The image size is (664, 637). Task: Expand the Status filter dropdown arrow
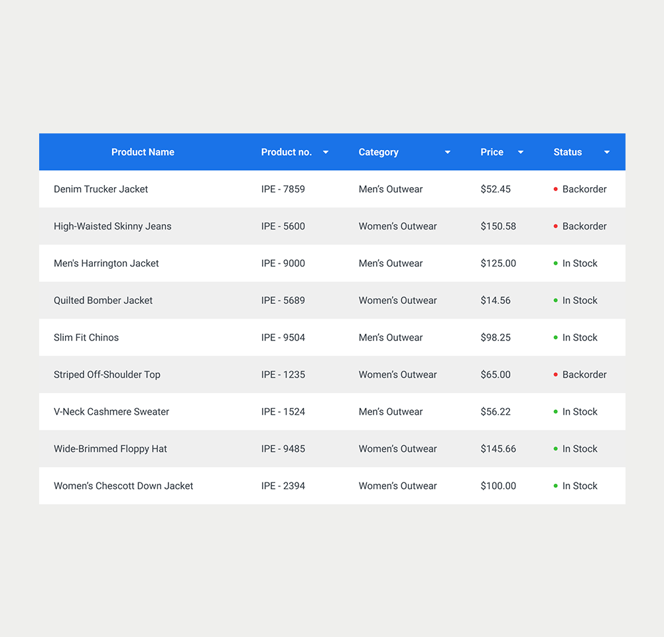606,153
